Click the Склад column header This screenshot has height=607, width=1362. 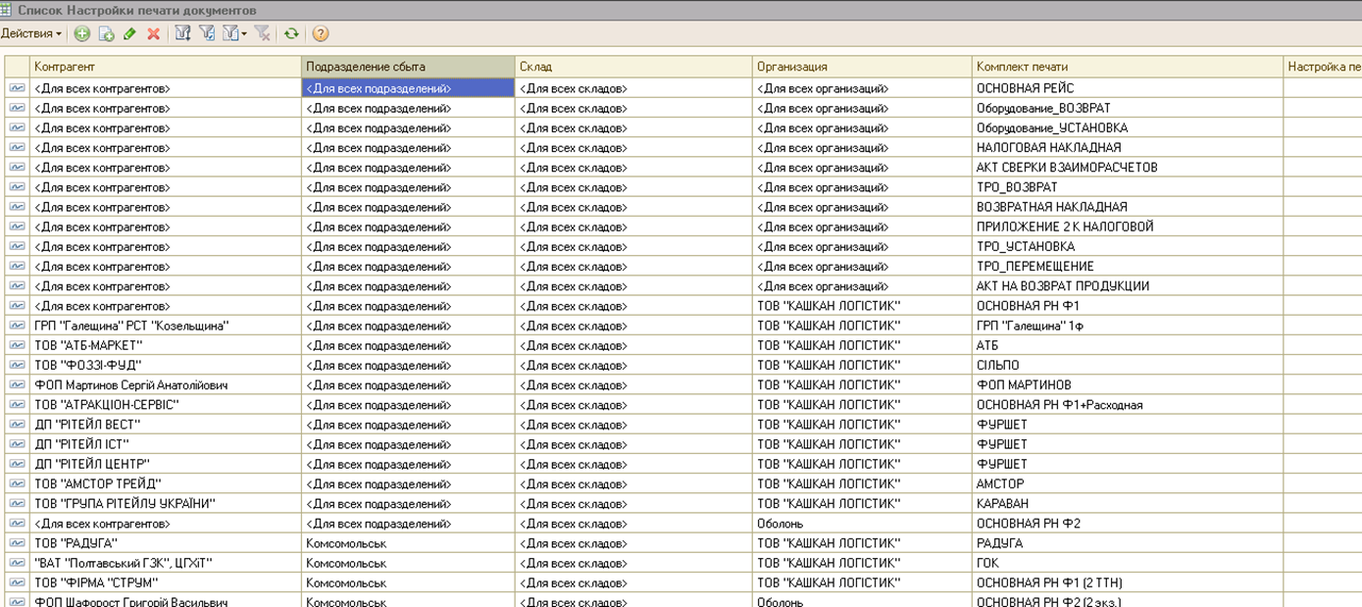[x=633, y=67]
